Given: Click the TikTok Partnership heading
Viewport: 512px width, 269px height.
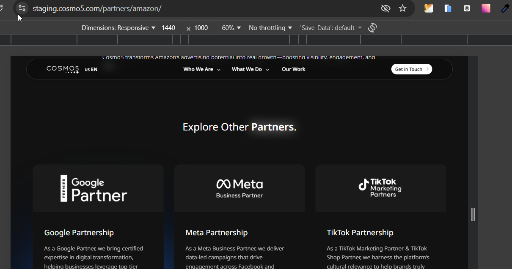Looking at the screenshot, I should pos(360,233).
